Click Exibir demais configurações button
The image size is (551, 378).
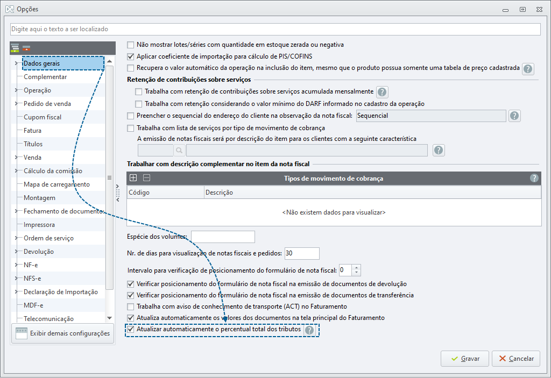pos(63,333)
